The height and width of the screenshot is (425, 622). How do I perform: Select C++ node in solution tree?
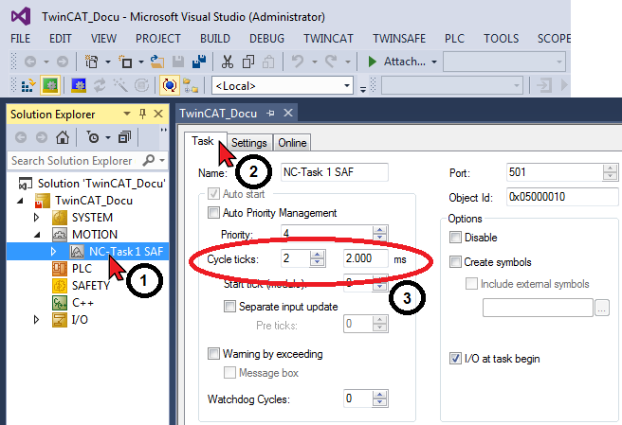[x=82, y=303]
